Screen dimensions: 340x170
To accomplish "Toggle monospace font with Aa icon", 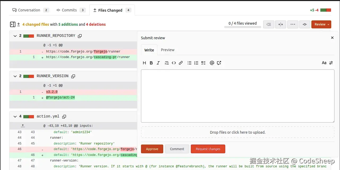I will point(324,63).
